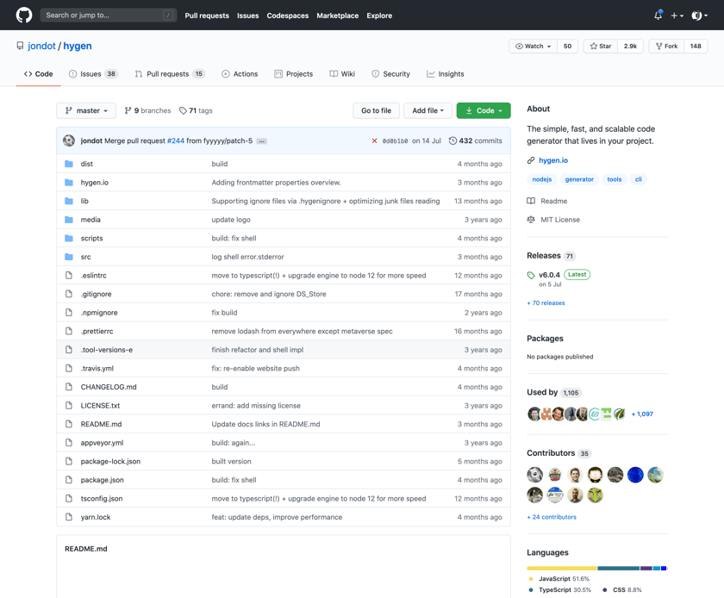Go to Codespaces
Screen dimensions: 724x598
[288, 16]
